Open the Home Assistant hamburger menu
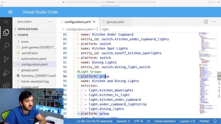221x124 pixels. (10, 12)
